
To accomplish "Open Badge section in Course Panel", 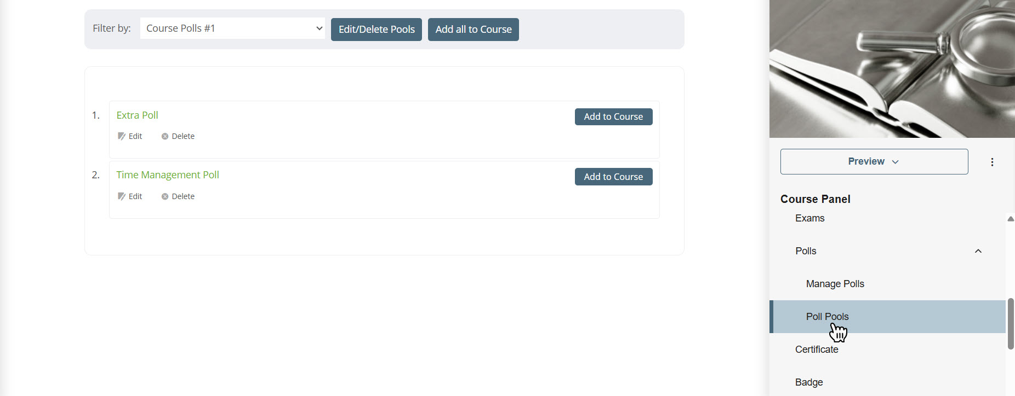I will tap(809, 382).
